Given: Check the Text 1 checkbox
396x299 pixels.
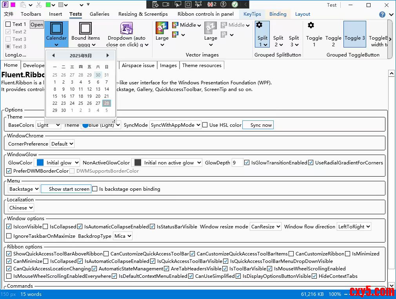Looking at the screenshot, I should tap(8, 24).
